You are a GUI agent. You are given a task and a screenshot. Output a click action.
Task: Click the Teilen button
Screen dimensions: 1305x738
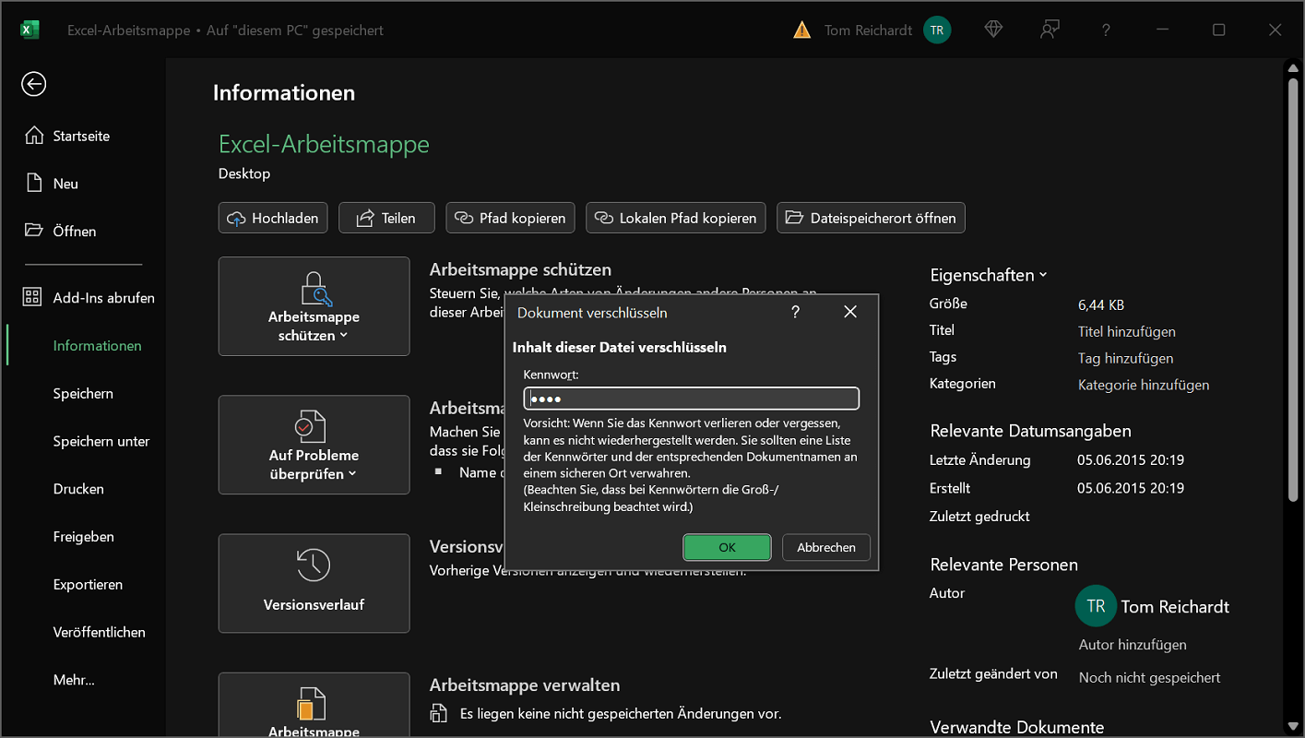click(x=386, y=218)
